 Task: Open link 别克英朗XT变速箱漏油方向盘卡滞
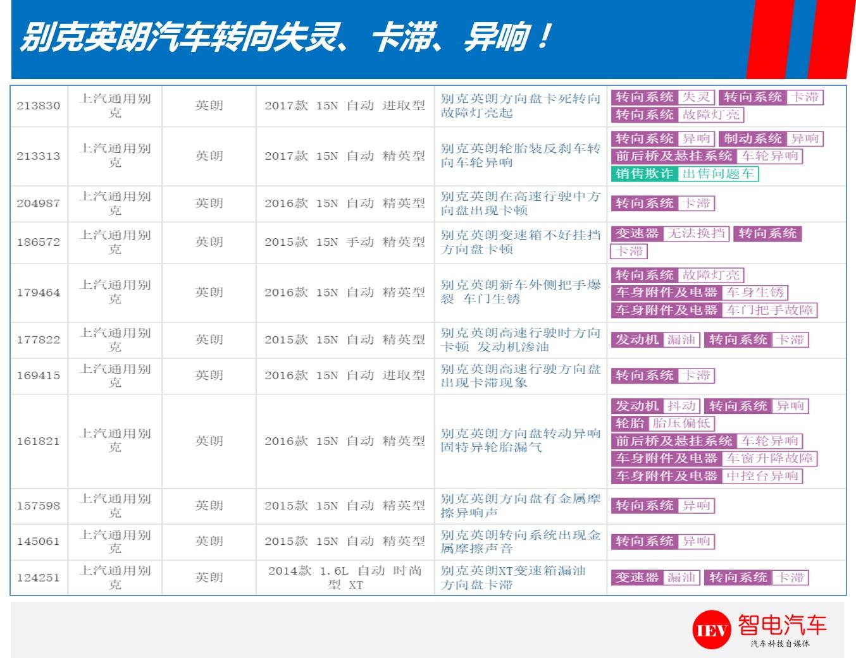(514, 578)
